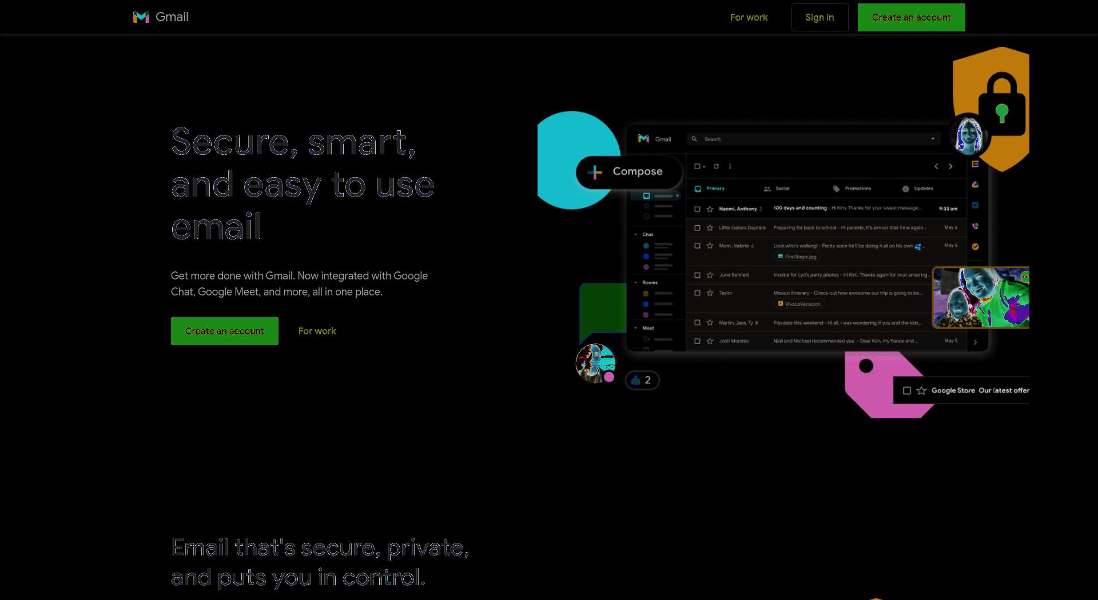This screenshot has height=600, width=1098.
Task: Click Create an account in top header
Action: [x=911, y=17]
